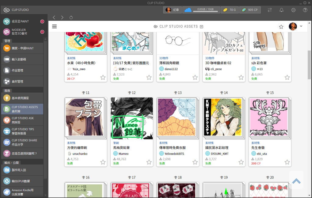Favorite the 傳單限時免費衣服 asset star
Screen dimensions: 312x198
coord(195,162)
